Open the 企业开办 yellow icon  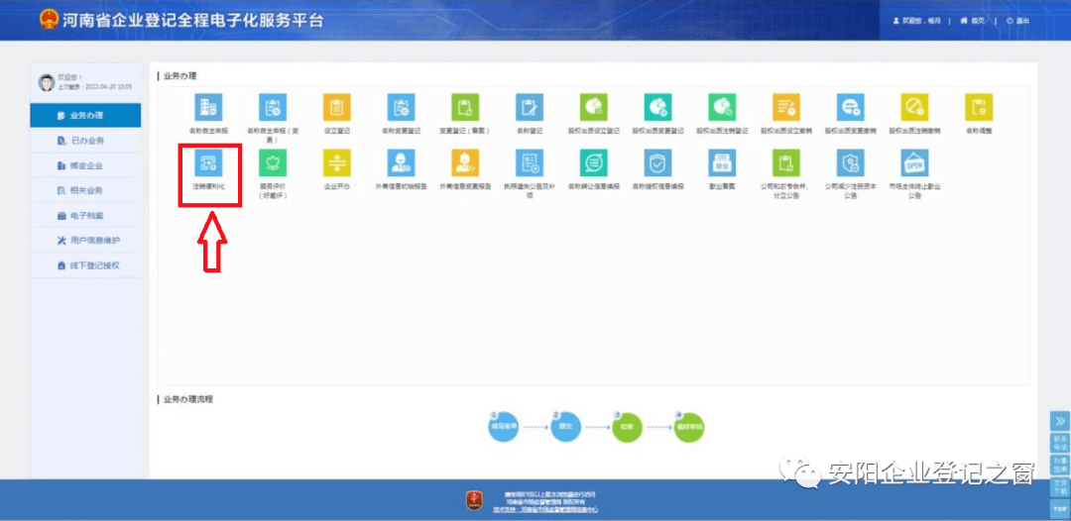tap(336, 162)
